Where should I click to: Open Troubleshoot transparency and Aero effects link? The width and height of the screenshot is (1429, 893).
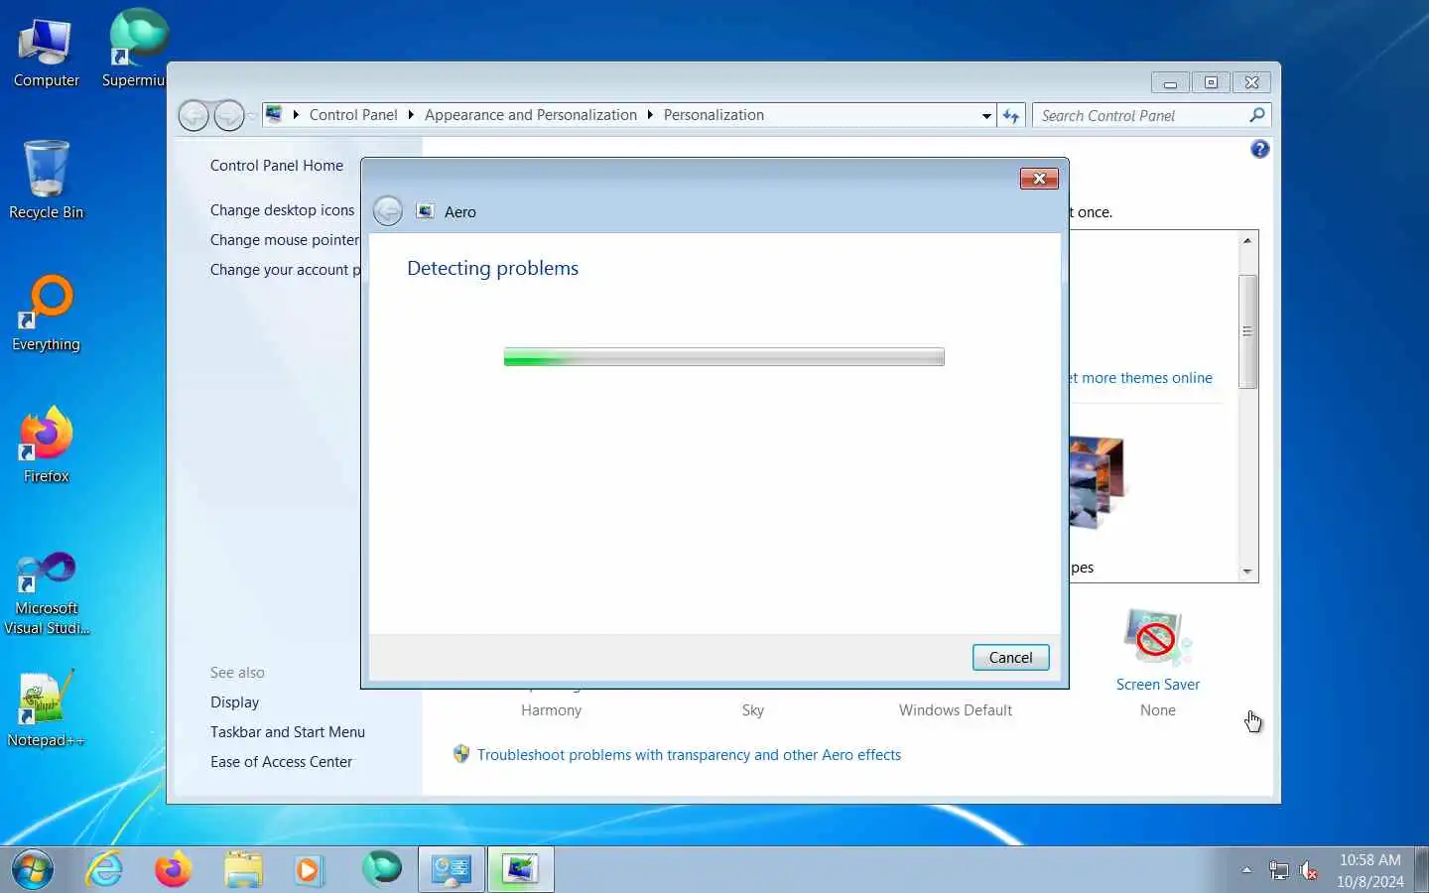pyautogui.click(x=689, y=755)
